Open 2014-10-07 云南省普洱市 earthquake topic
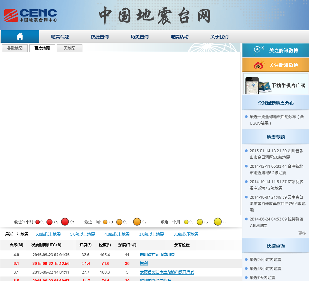The width and height of the screenshot is (309, 281). click(277, 203)
